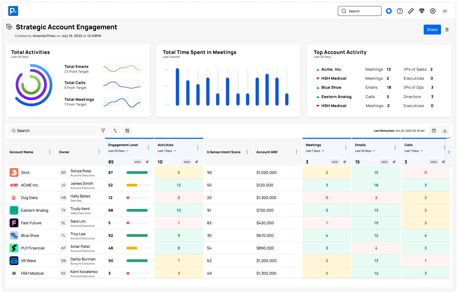Open Blue Shoe in Top Account Activity
Image resolution: width=458 pixels, height=293 pixels.
click(x=331, y=87)
